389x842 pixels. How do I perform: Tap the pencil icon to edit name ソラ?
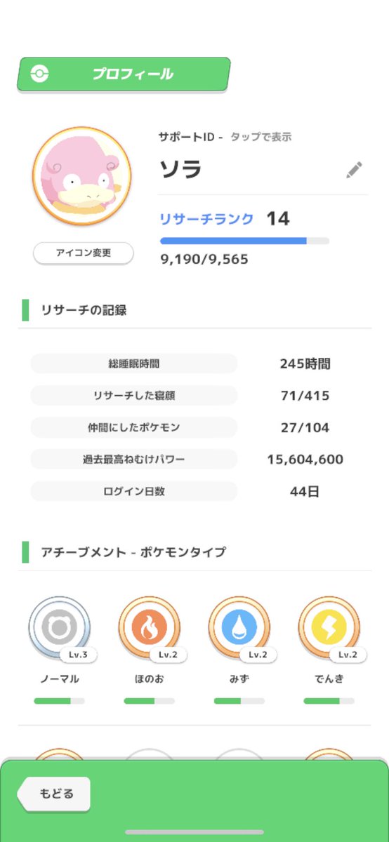(355, 171)
